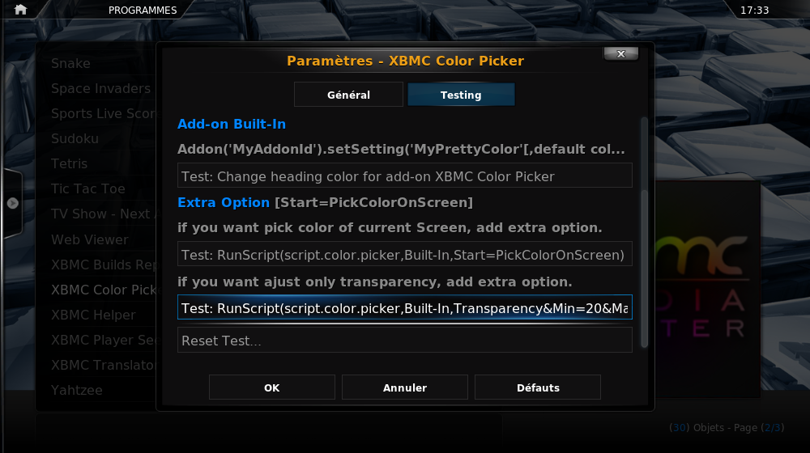This screenshot has width=810, height=453.
Task: Close the settings dialog with X
Action: 621,53
